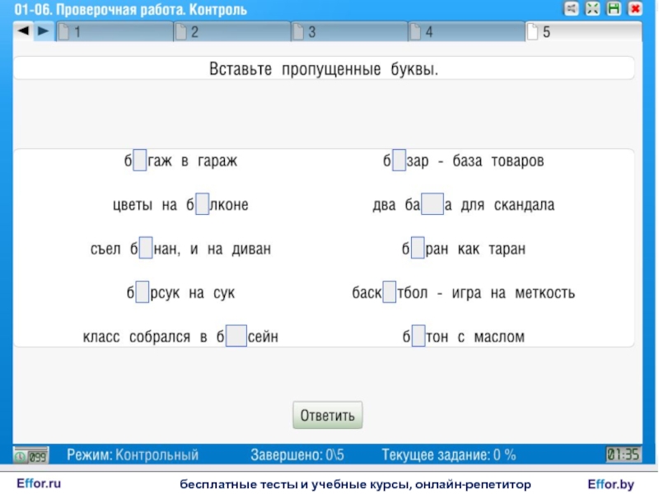Click the timer display showing 01:35

tap(624, 454)
